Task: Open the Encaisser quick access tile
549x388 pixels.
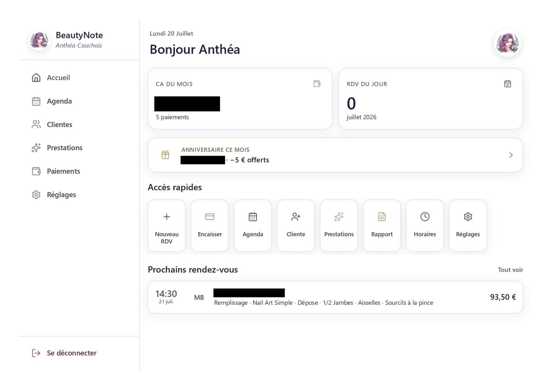Action: click(210, 226)
